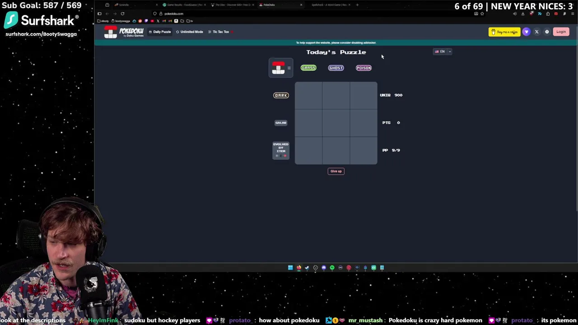Click the browser back arrow

107,14
